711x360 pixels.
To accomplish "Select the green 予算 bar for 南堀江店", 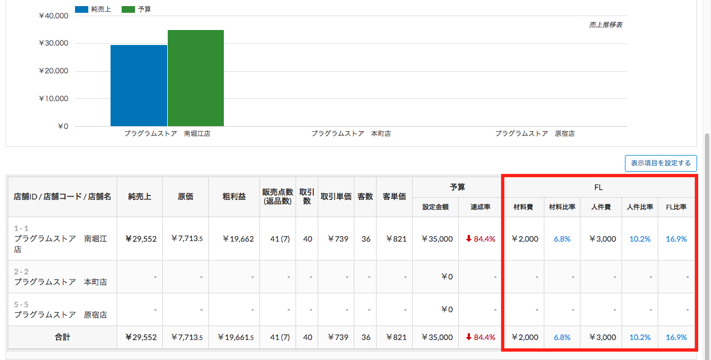I will 196,78.
